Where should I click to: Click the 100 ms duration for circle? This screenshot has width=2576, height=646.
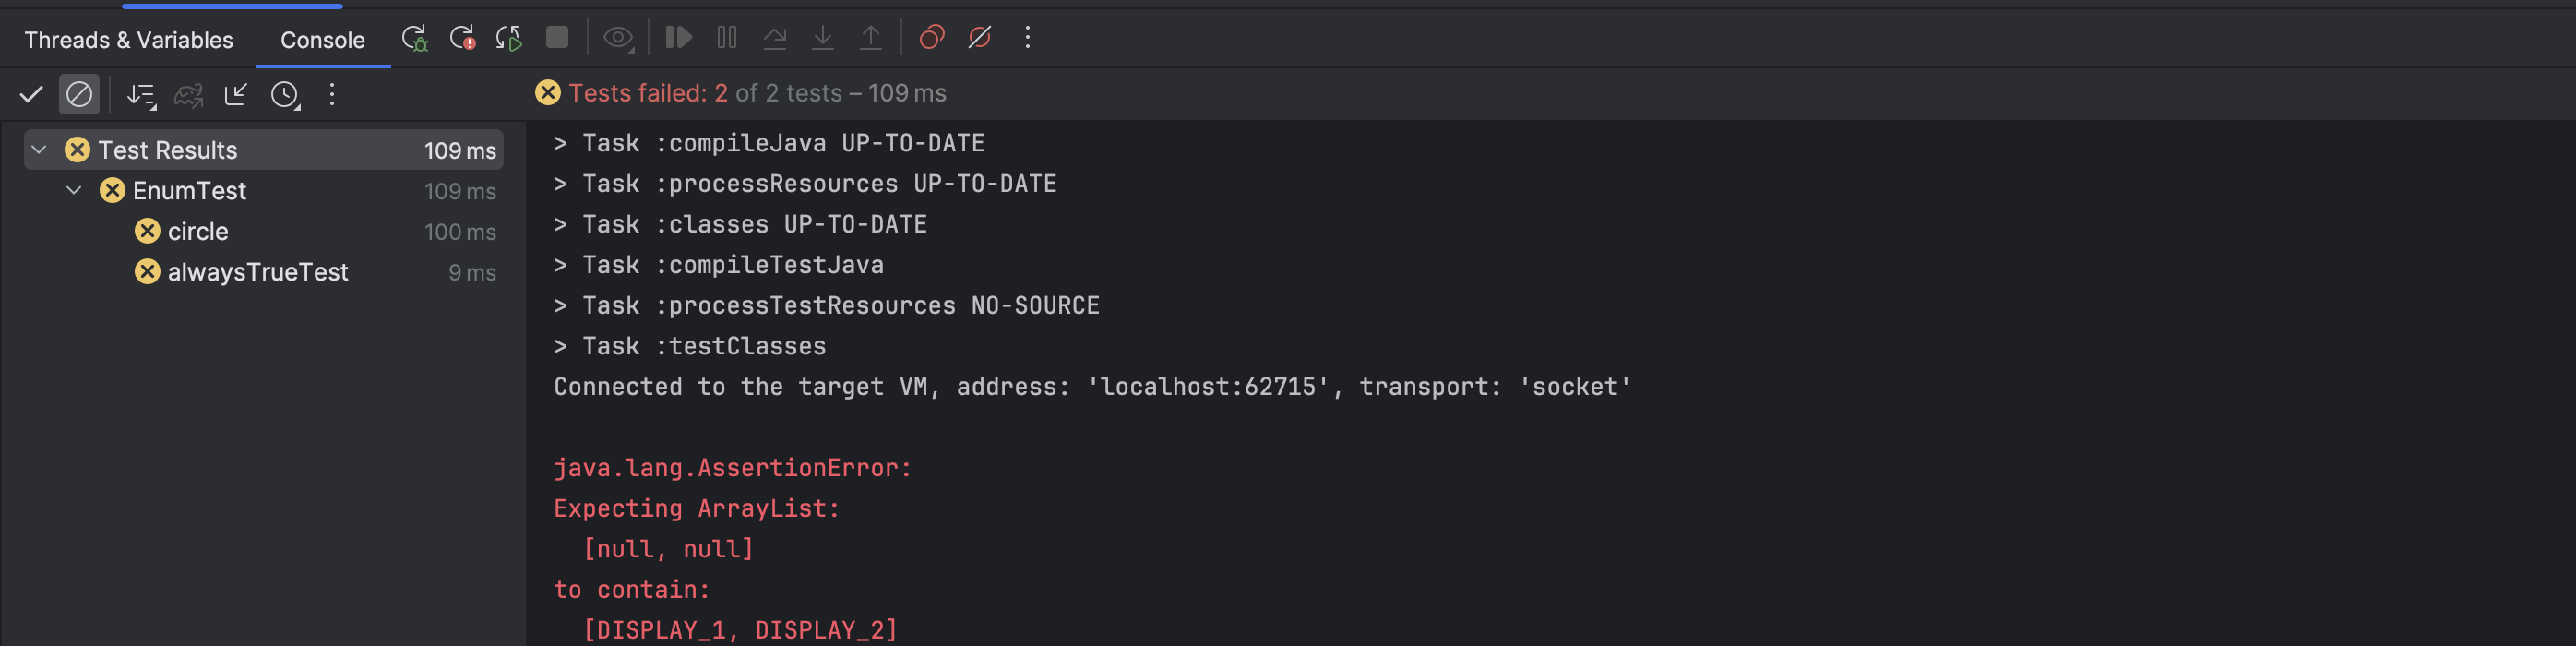[460, 232]
